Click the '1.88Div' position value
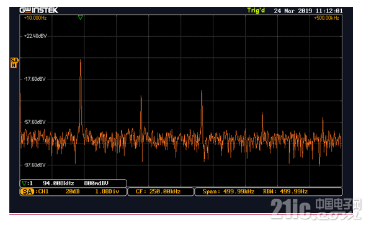Viewport: 366px width, 225px height. click(x=107, y=191)
